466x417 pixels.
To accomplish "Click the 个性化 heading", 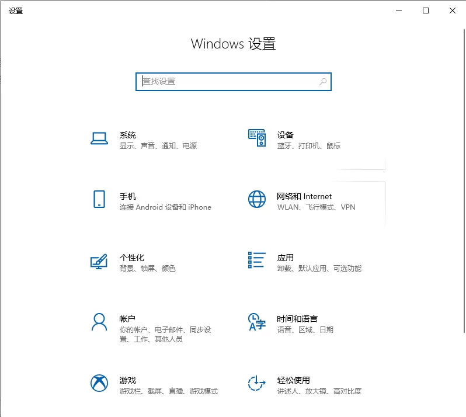I will (x=132, y=258).
